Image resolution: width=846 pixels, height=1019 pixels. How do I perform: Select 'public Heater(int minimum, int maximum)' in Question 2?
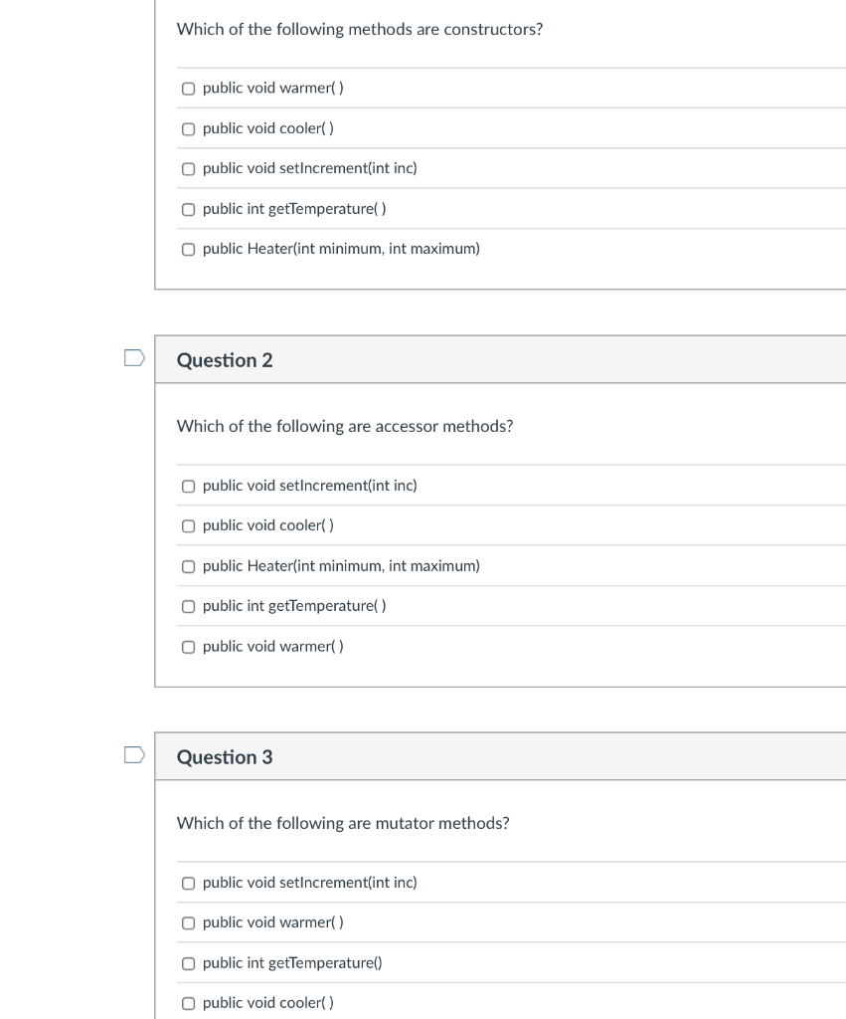[x=188, y=566]
